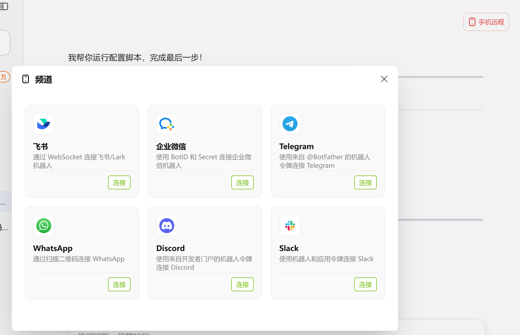Connect the 企业微信 channel
The height and width of the screenshot is (335, 520).
point(242,182)
